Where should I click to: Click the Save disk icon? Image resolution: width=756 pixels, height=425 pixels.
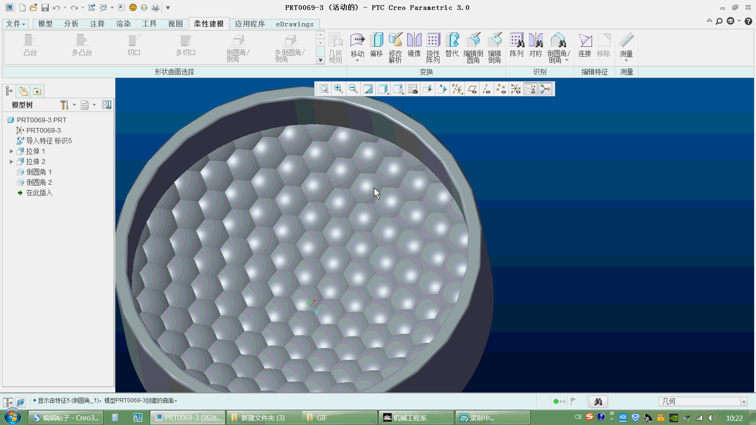pos(45,8)
